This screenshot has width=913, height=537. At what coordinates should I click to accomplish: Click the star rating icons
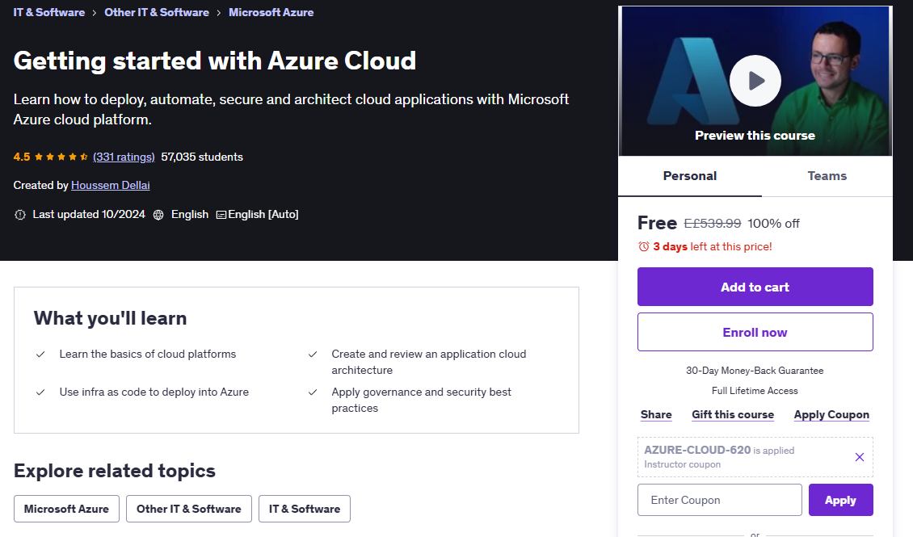tap(61, 157)
